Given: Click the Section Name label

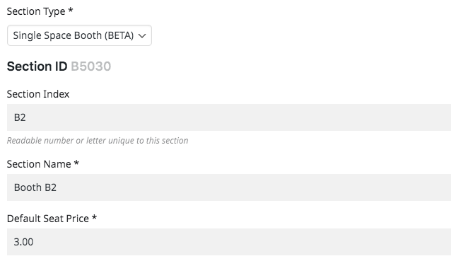Looking at the screenshot, I should pos(39,164).
